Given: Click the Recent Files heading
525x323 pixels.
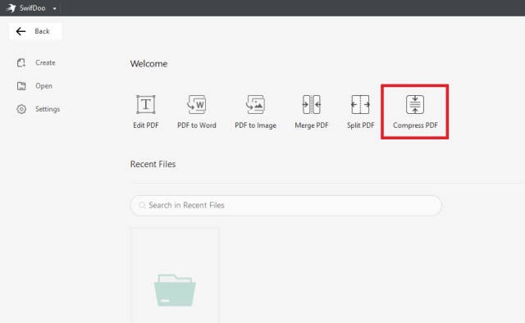Looking at the screenshot, I should 153,164.
